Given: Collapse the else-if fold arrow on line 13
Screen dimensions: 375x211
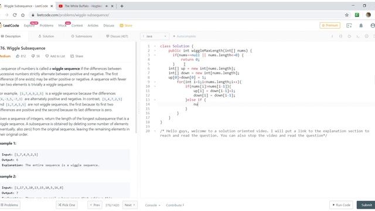Looking at the screenshot, I should tap(155, 100).
